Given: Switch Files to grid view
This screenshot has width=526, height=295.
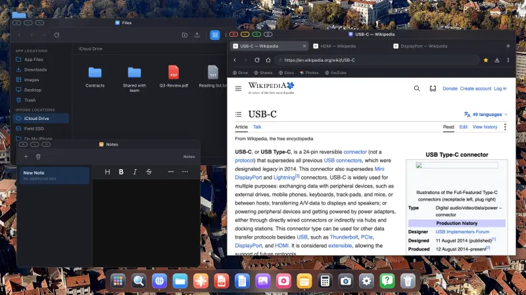Looking at the screenshot, I should (215, 35).
